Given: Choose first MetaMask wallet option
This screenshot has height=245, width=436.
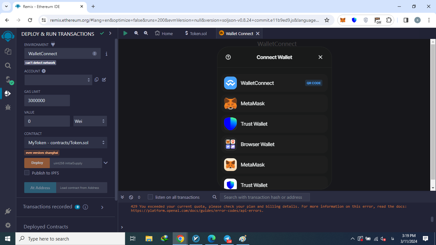Looking at the screenshot, I should point(274,103).
